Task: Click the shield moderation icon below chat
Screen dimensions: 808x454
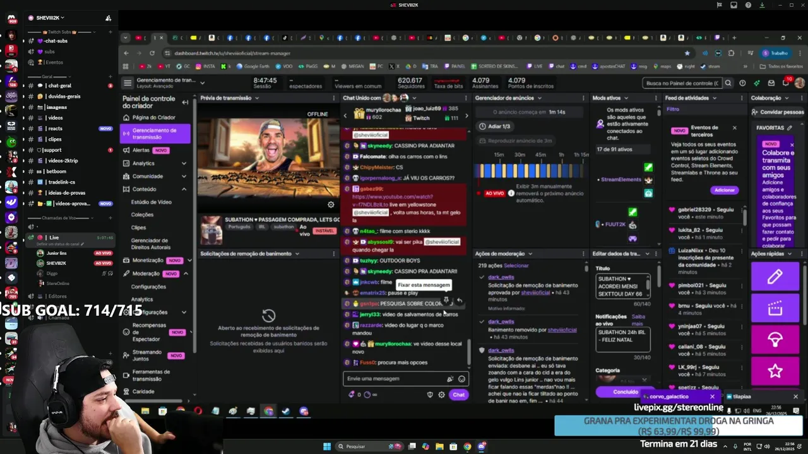Action: click(x=430, y=395)
